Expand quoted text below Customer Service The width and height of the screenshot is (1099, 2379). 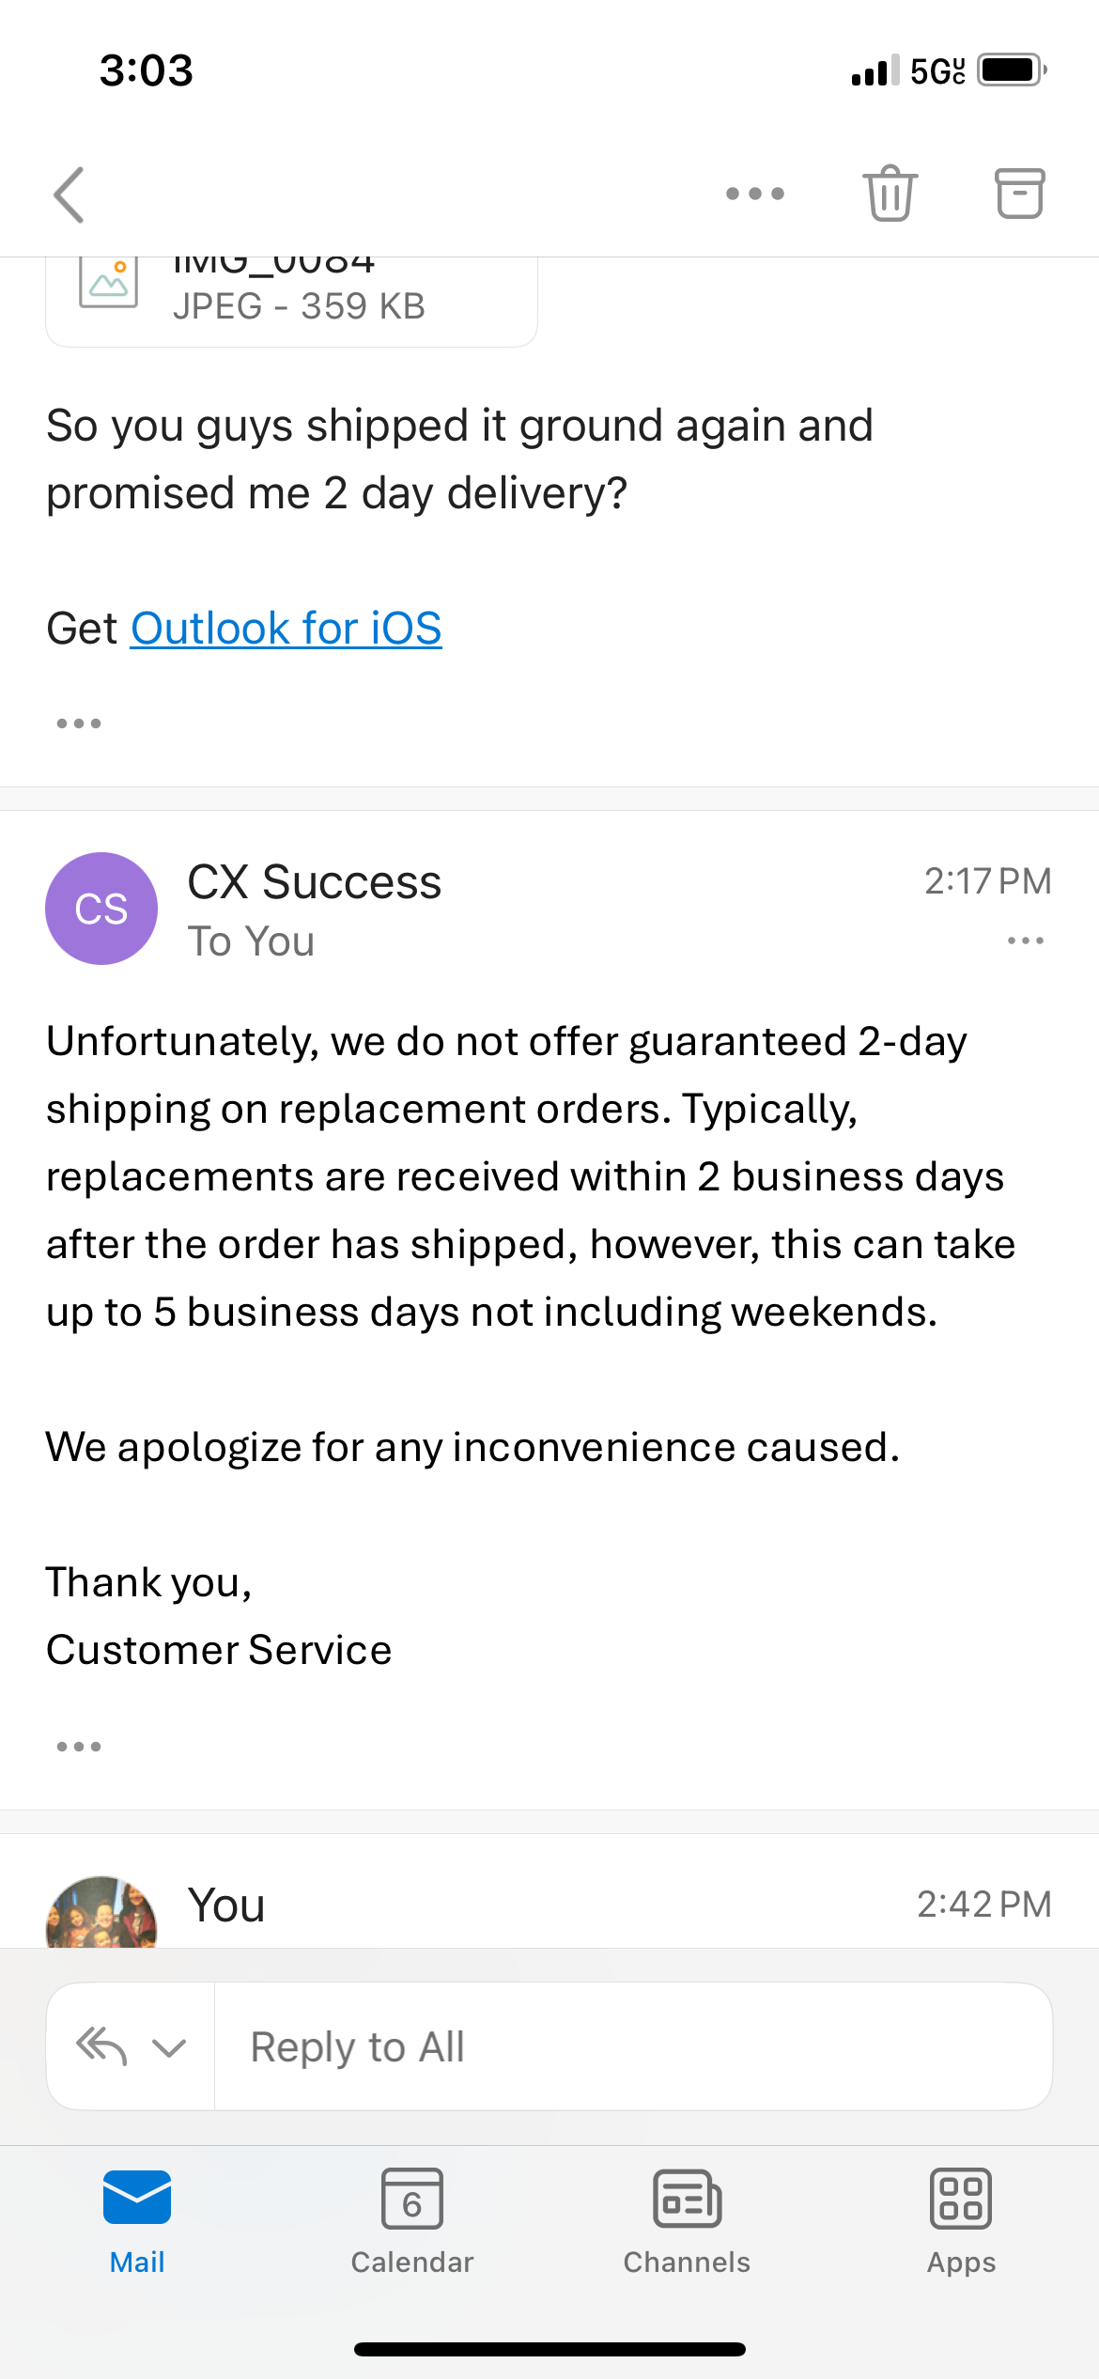click(79, 1747)
